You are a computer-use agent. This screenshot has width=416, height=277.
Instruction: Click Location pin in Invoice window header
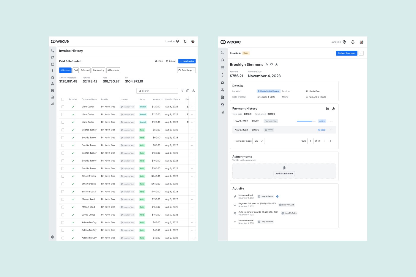(344, 42)
